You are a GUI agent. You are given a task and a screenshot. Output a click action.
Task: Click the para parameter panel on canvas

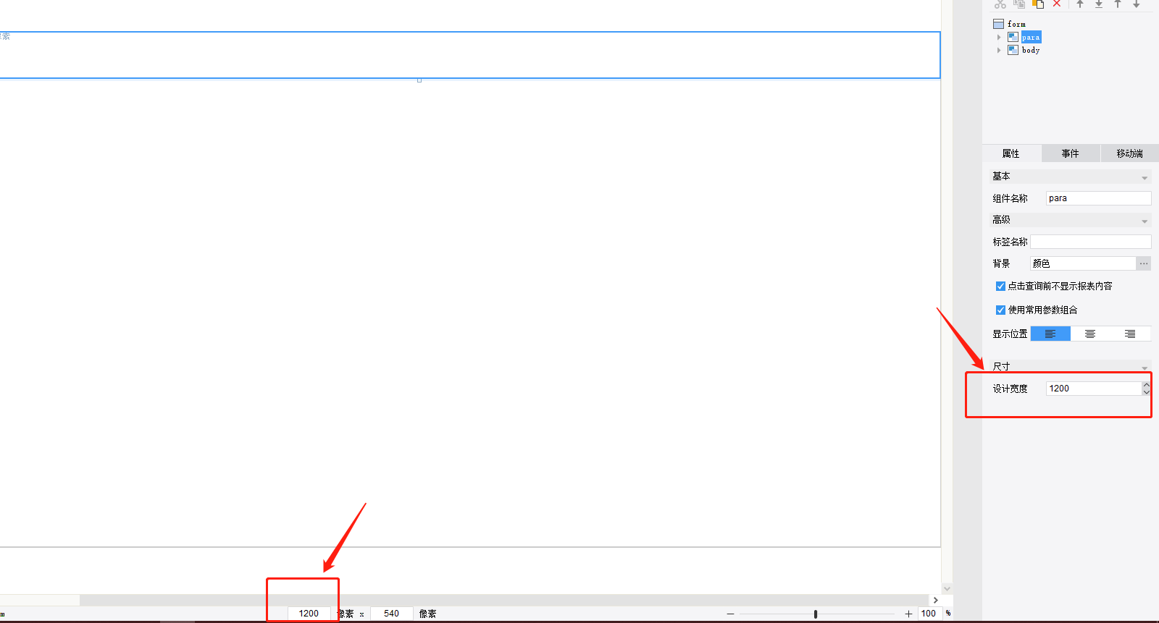pyautogui.click(x=469, y=55)
